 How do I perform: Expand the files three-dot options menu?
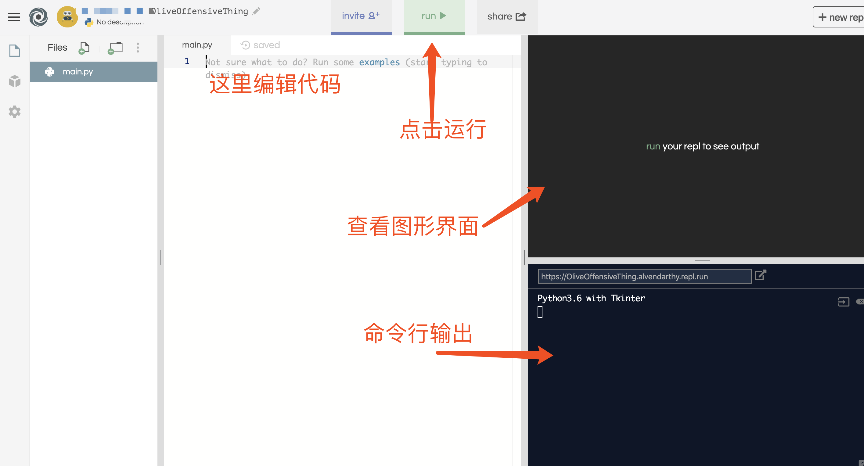pos(138,48)
